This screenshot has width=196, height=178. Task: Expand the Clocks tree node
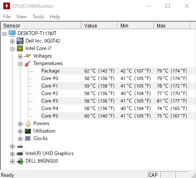click(x=20, y=139)
